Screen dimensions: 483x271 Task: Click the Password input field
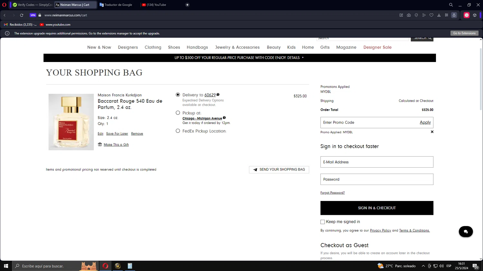(377, 179)
